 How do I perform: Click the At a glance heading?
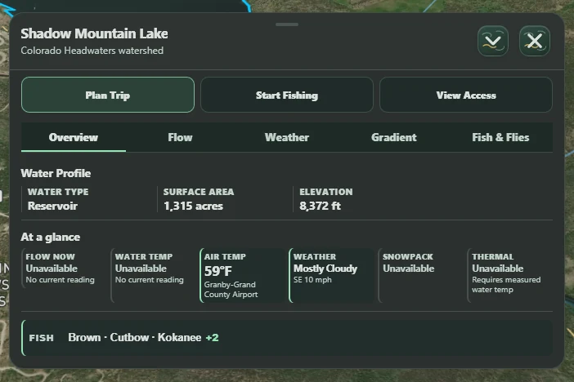pyautogui.click(x=51, y=238)
